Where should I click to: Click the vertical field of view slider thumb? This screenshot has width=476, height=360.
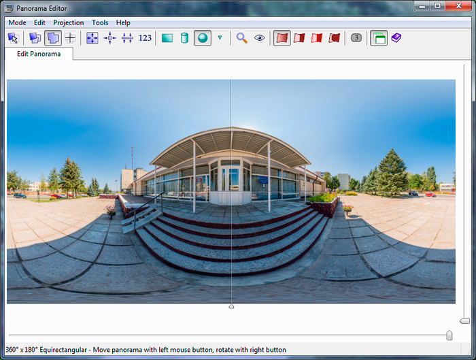click(464, 321)
